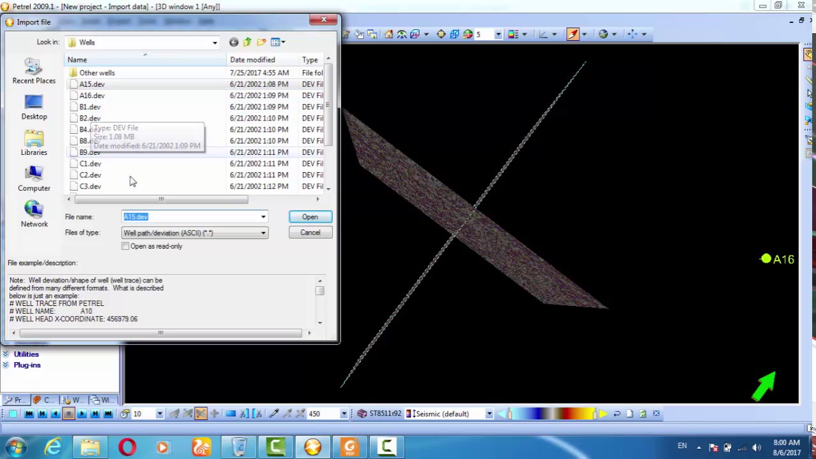Expand the north arrow dropdown
Image resolution: width=816 pixels, height=459 pixels.
[584, 34]
